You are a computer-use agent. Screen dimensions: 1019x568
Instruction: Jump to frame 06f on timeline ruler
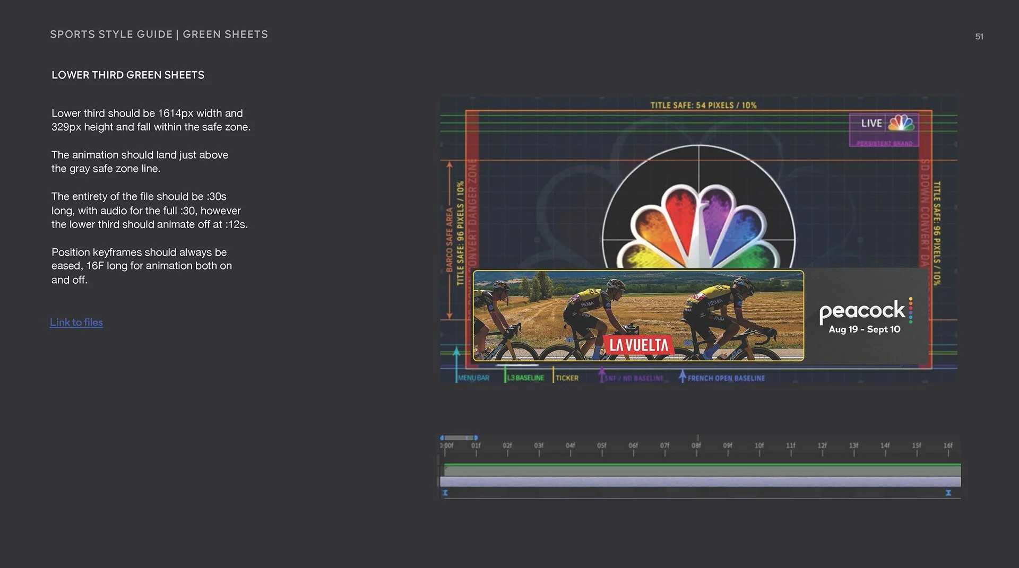(633, 445)
